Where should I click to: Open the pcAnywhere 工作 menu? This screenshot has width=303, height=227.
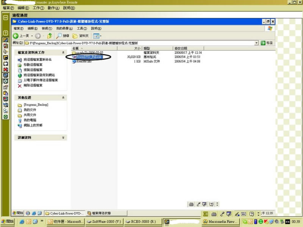(x=38, y=8)
